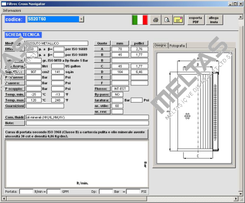
Task: Click the nr. stile field showing 60
Action: [x=117, y=106]
